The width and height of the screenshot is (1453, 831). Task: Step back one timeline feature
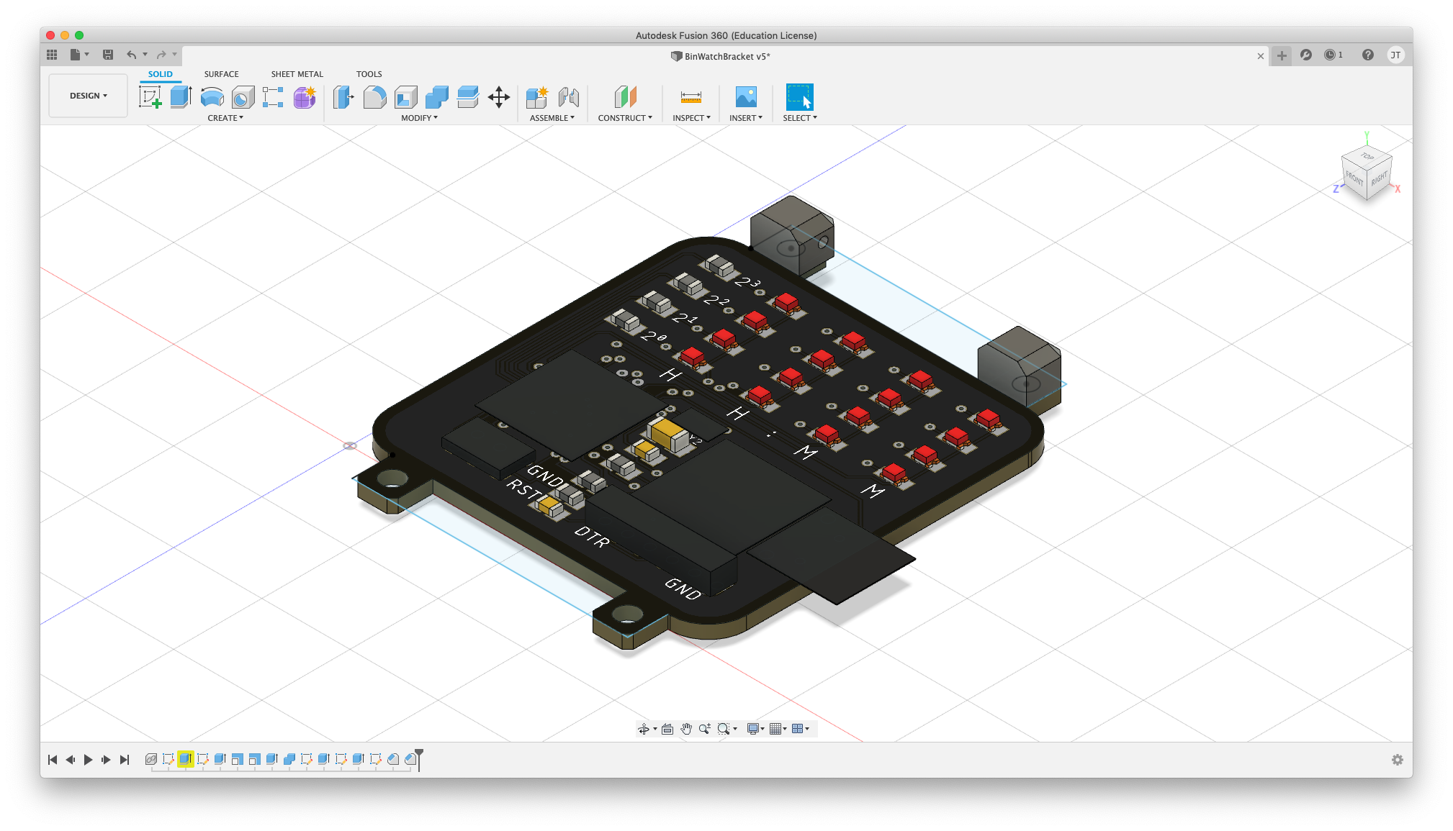[70, 760]
